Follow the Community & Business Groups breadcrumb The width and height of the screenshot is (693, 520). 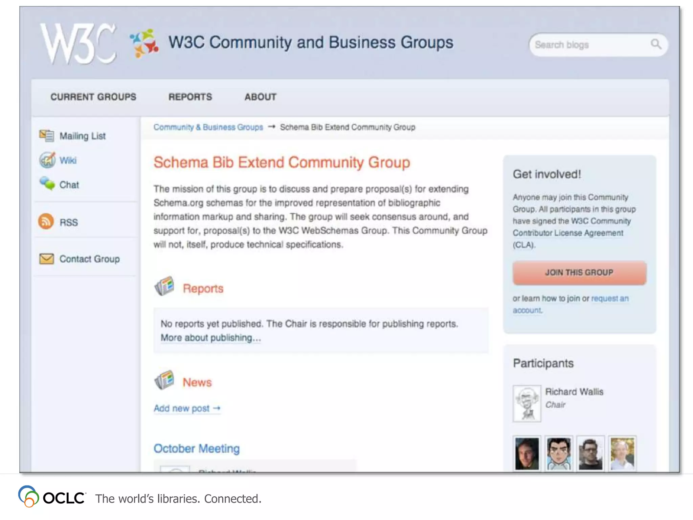[208, 127]
